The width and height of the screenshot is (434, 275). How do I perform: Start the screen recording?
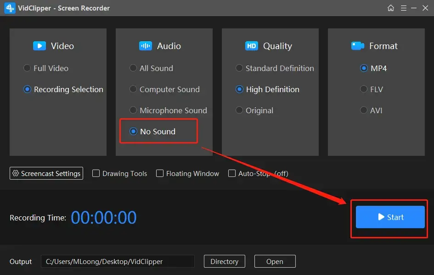[x=390, y=217]
